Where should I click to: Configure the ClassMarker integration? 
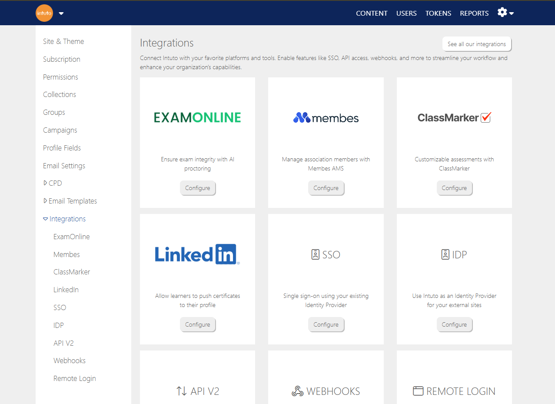[x=454, y=188]
